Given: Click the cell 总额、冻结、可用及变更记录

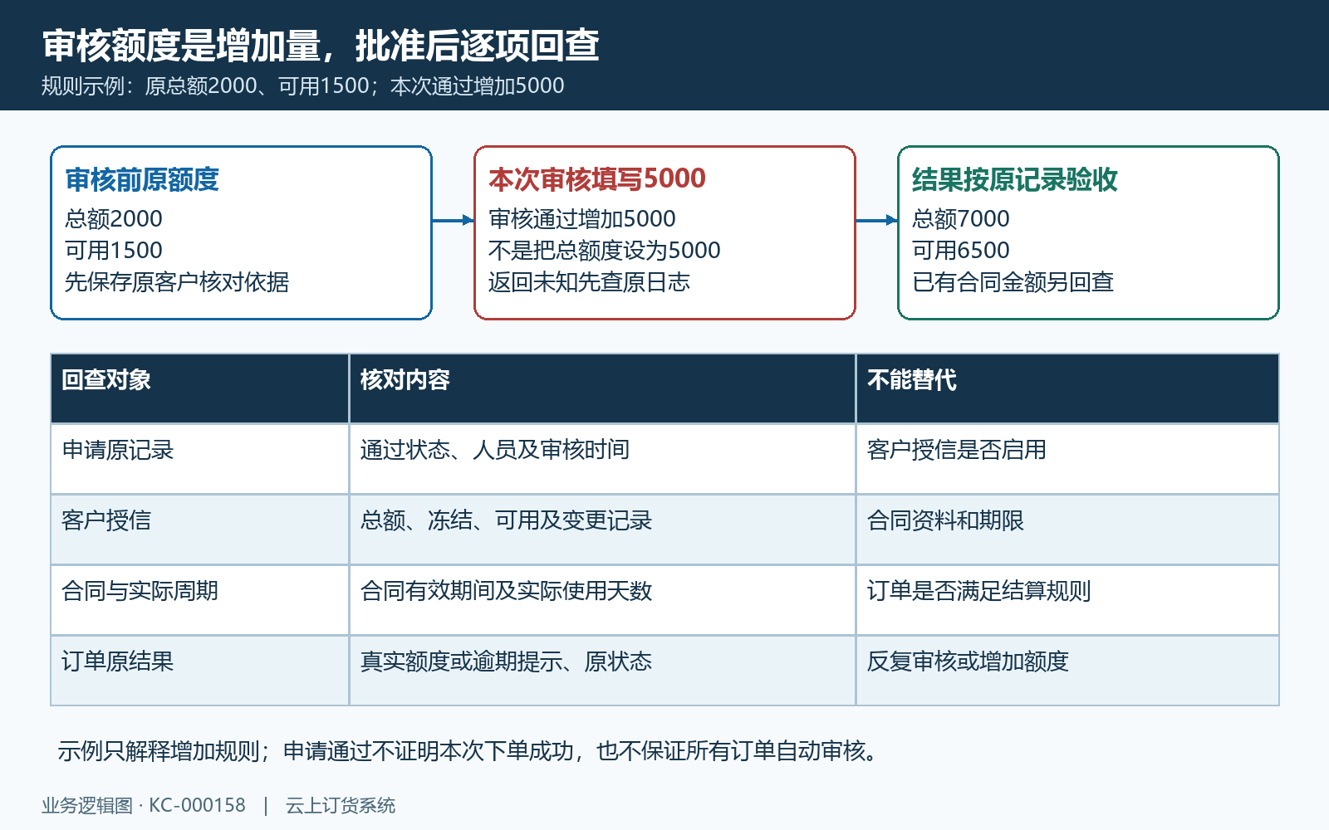Looking at the screenshot, I should [602, 530].
